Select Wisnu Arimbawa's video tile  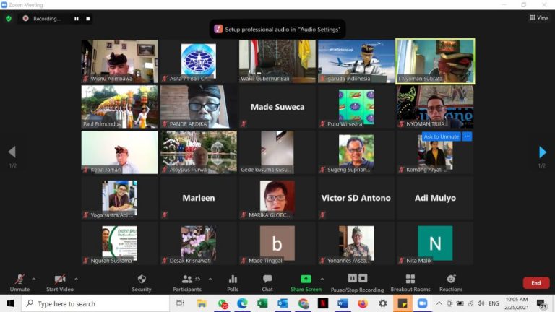coord(120,61)
